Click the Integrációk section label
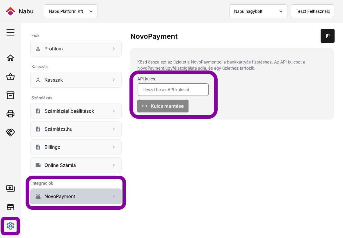This screenshot has width=343, height=238. 42,183
